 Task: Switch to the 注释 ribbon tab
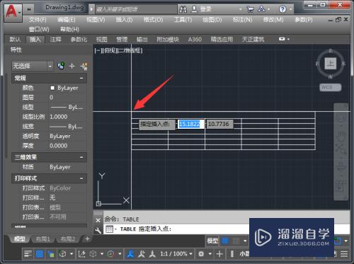coord(55,40)
